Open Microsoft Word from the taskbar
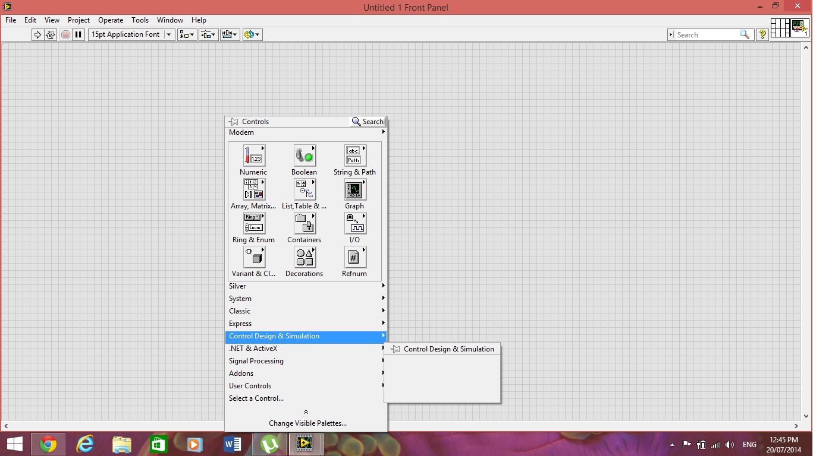Screen dimensions: 835x456 click(232, 444)
